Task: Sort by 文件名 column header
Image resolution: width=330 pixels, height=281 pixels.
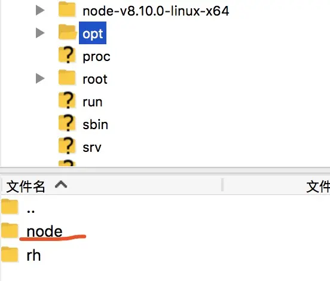Action: tap(26, 187)
